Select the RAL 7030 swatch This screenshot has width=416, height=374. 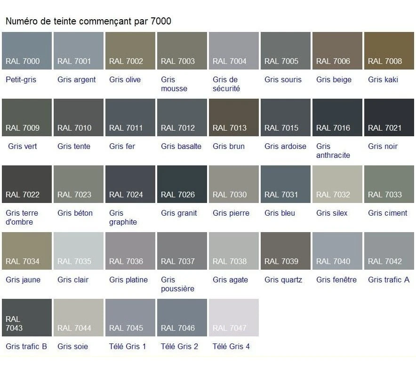[x=234, y=184]
